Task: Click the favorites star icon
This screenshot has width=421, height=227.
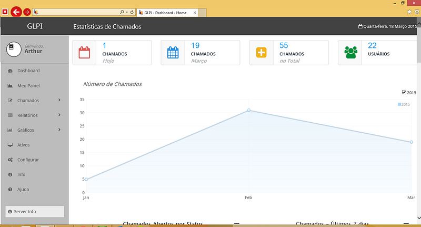Action: pos(409,12)
